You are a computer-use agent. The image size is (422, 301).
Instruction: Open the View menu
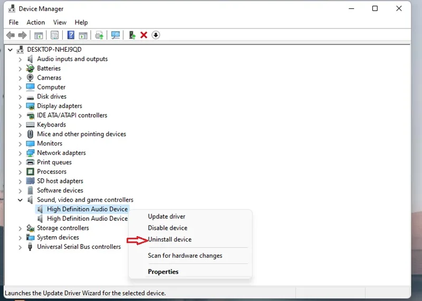[60, 22]
